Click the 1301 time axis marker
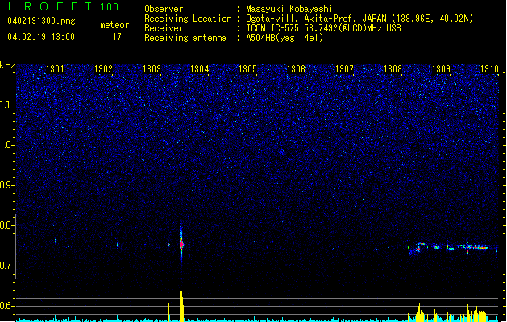 55,69
